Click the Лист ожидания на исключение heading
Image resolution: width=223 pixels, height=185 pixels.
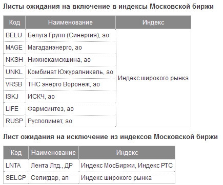coord(110,137)
